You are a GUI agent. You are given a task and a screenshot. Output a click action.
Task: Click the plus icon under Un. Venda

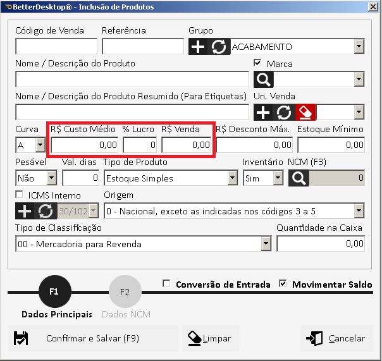point(264,113)
